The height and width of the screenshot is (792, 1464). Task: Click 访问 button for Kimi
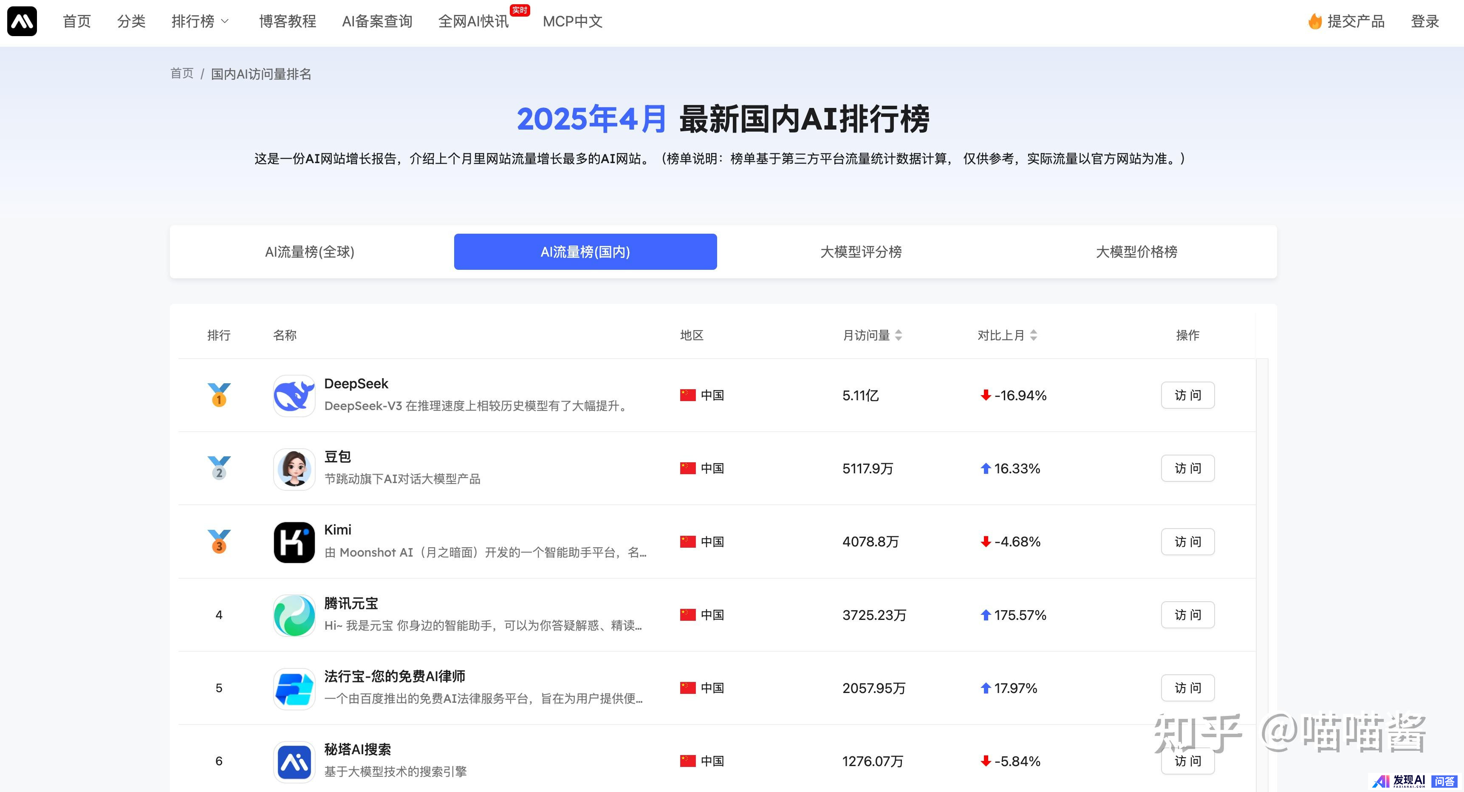(1188, 542)
